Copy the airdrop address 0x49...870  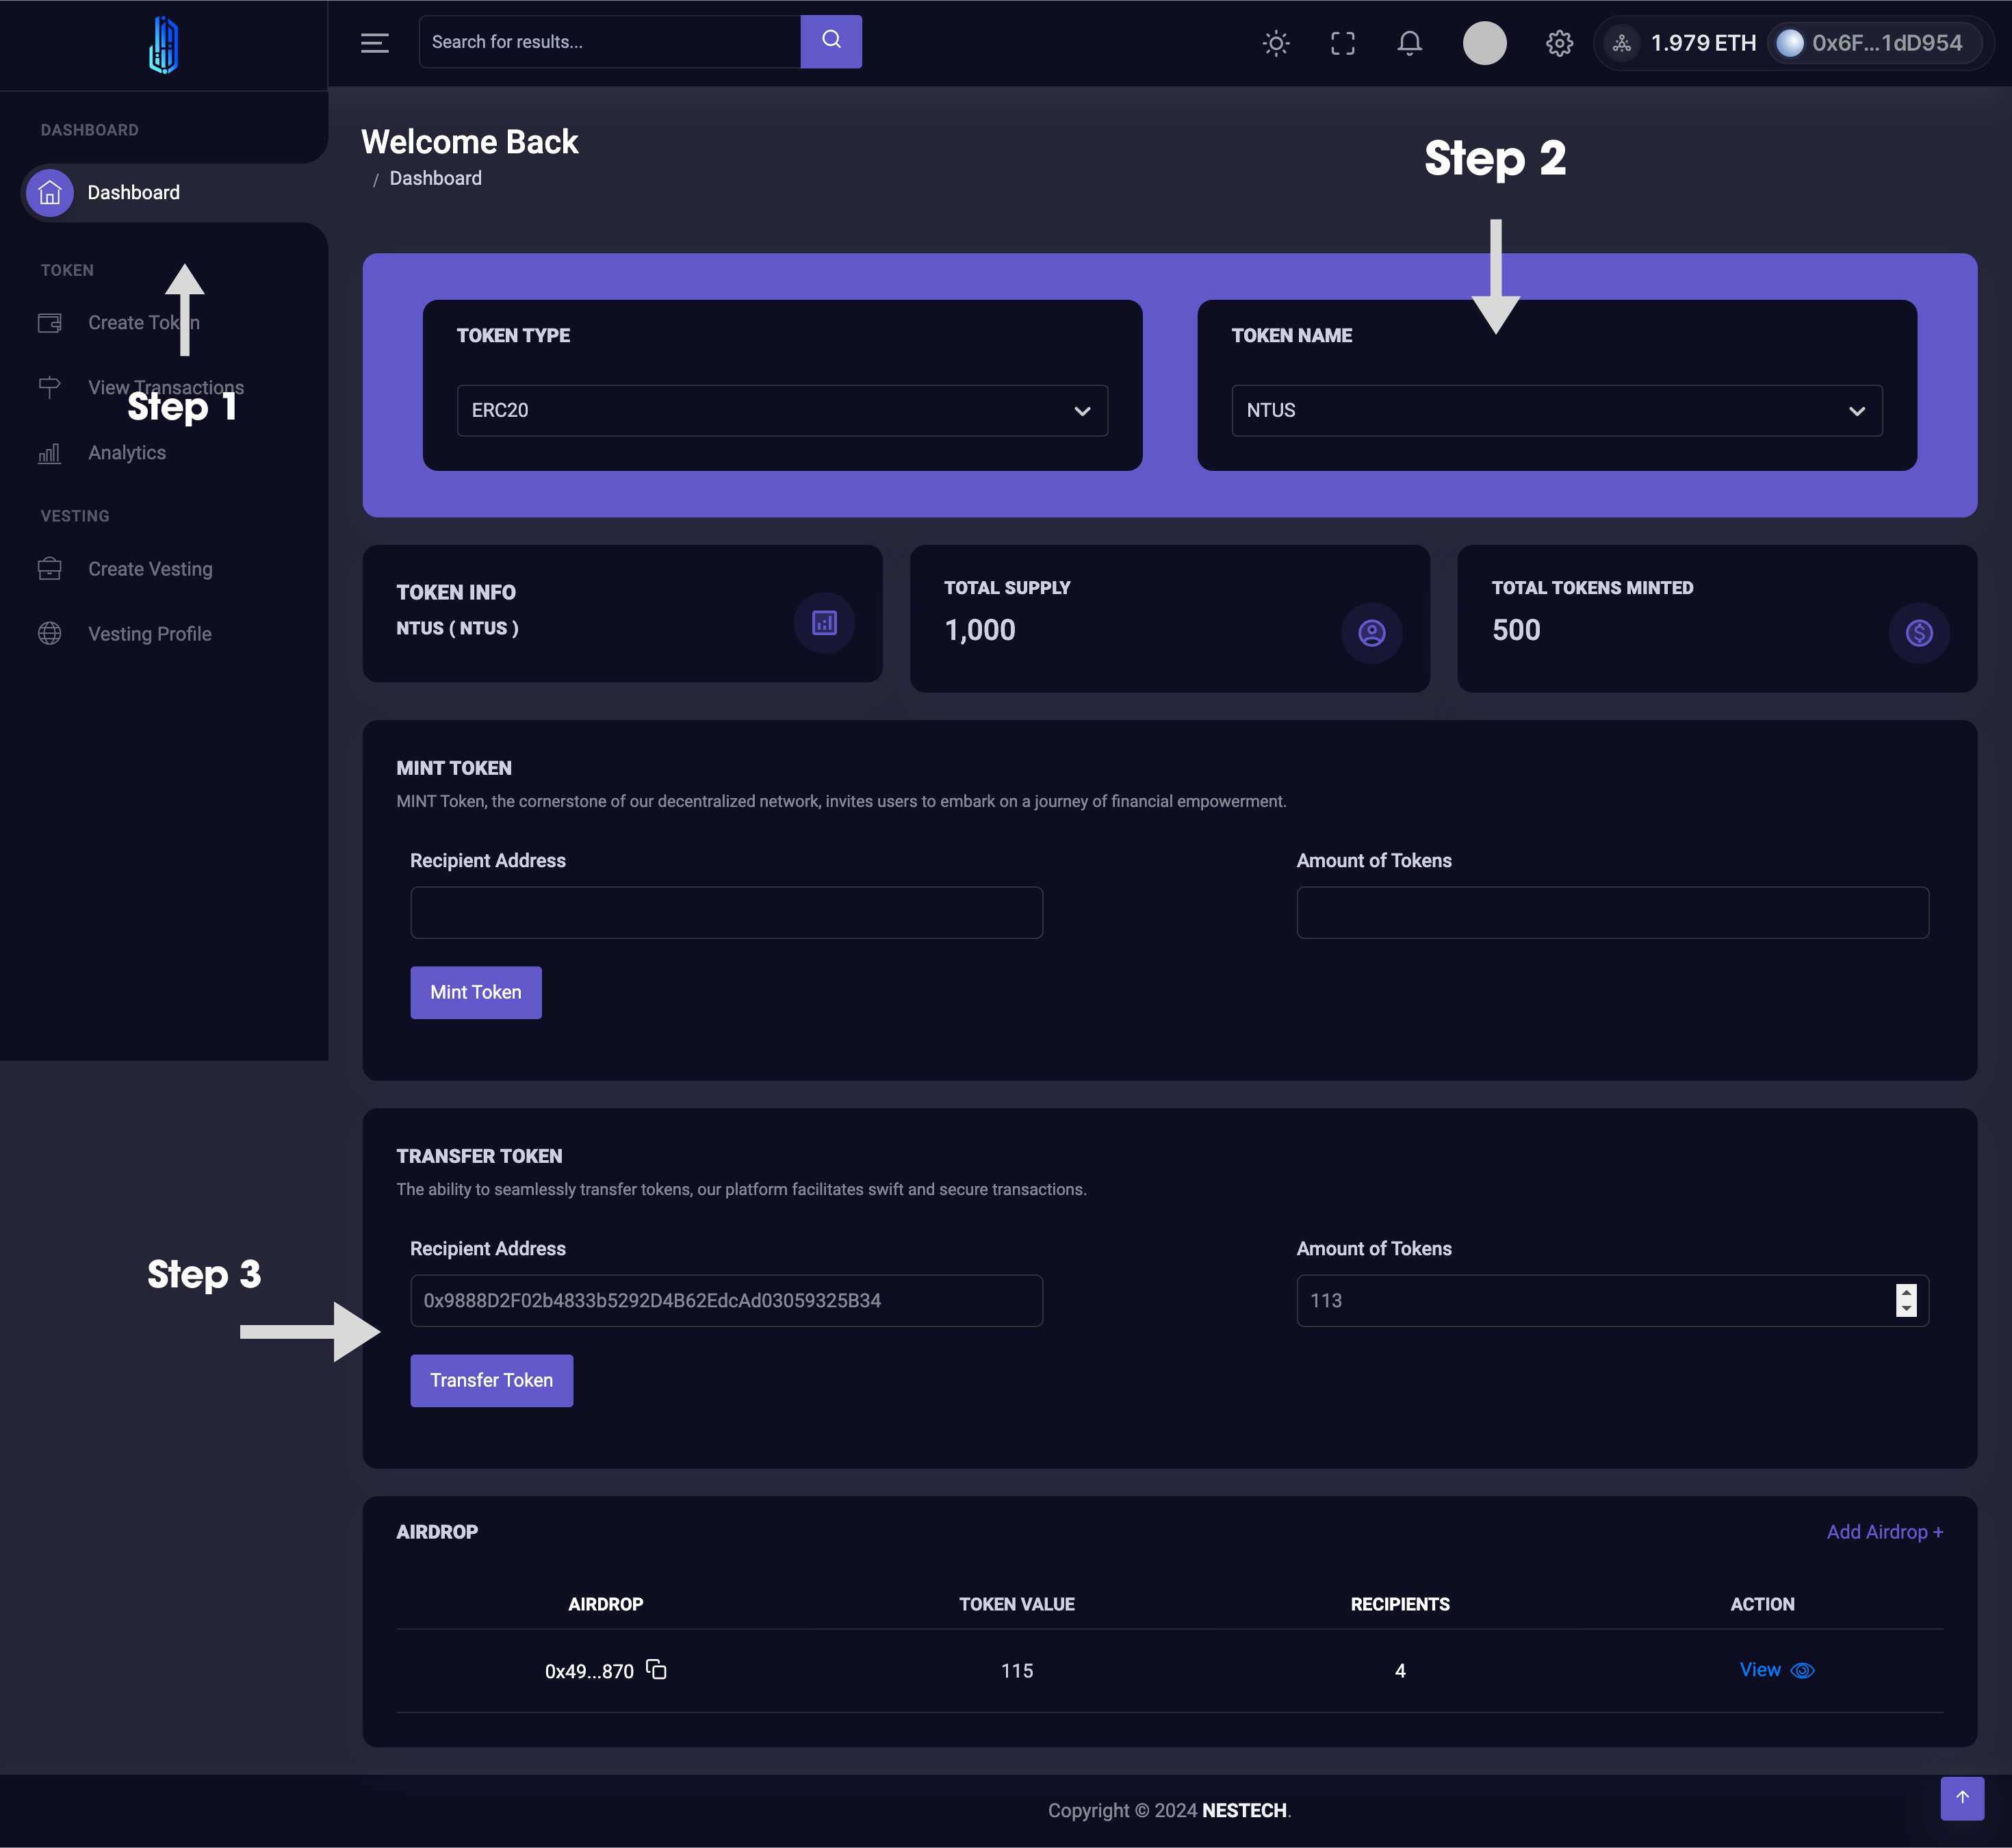[656, 1669]
